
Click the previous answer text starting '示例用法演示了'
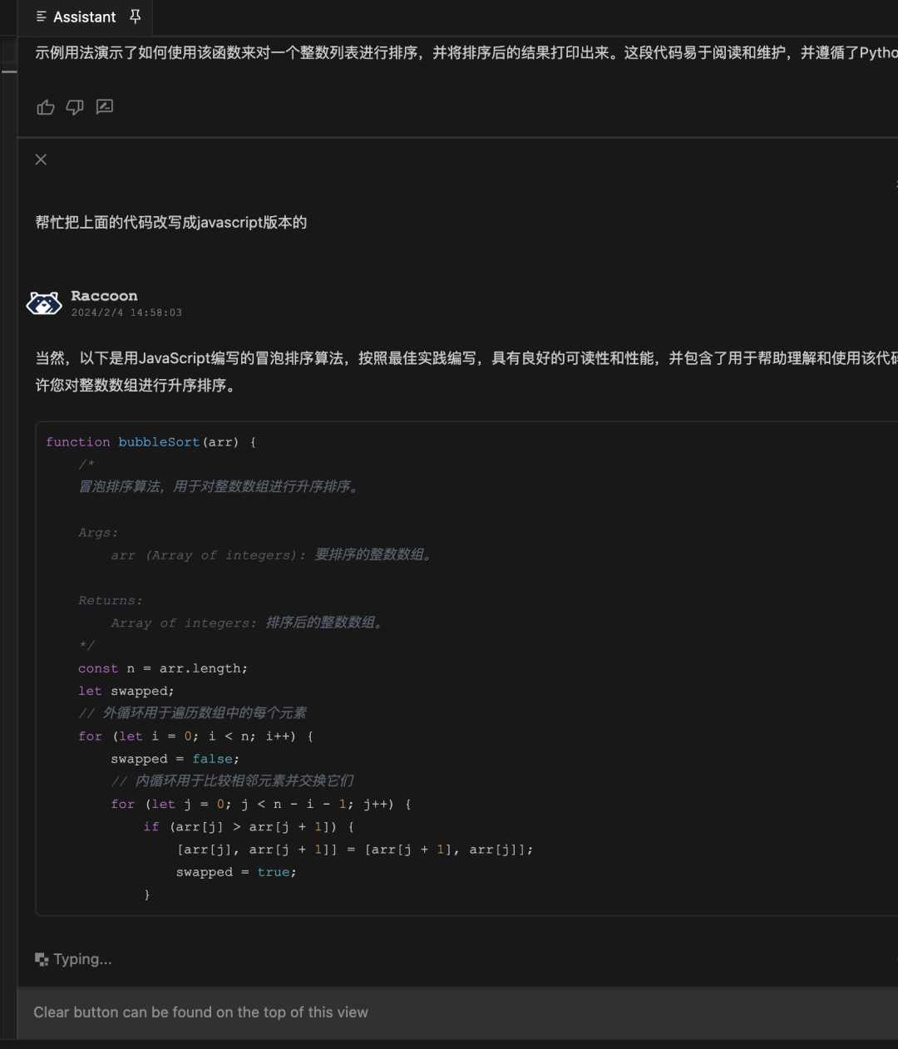[x=466, y=53]
